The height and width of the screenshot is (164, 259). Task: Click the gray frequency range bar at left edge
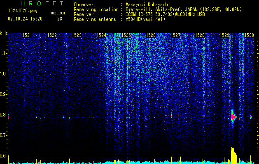pos(8,117)
